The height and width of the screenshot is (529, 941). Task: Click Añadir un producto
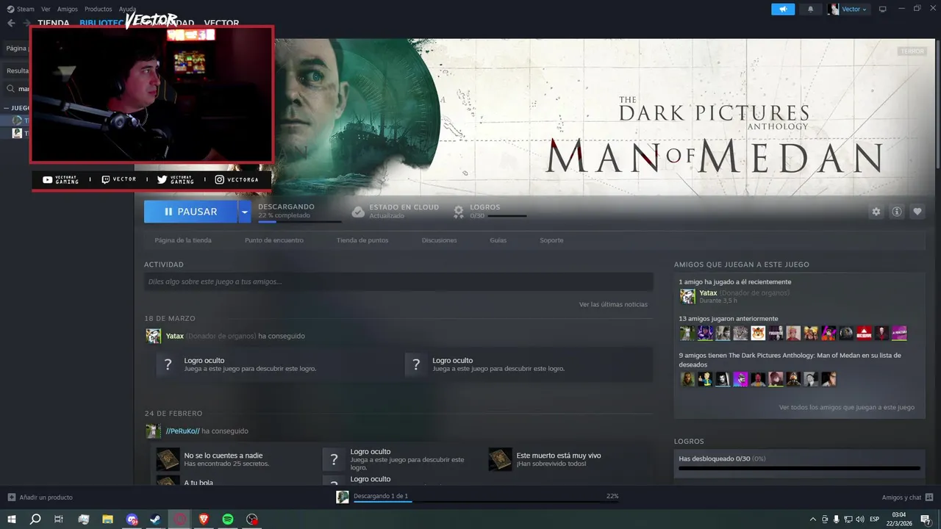coord(40,497)
